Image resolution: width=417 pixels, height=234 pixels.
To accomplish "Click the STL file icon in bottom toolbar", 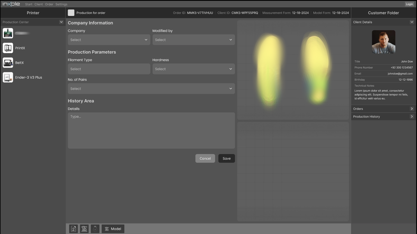I will [x=73, y=229].
